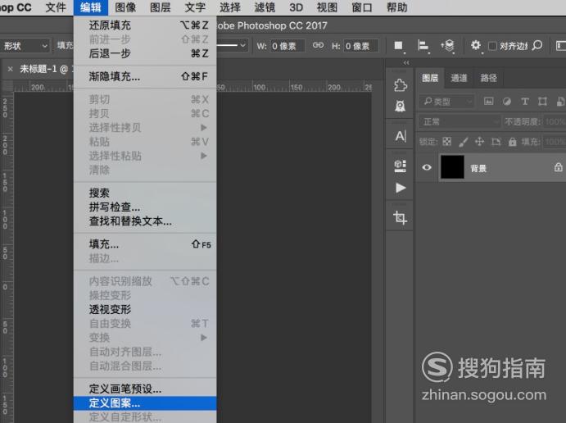Choose 后退一步 from the menu
This screenshot has width=566, height=423.
click(x=145, y=53)
